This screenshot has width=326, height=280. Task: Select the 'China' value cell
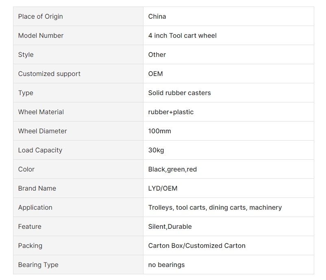click(x=228, y=16)
